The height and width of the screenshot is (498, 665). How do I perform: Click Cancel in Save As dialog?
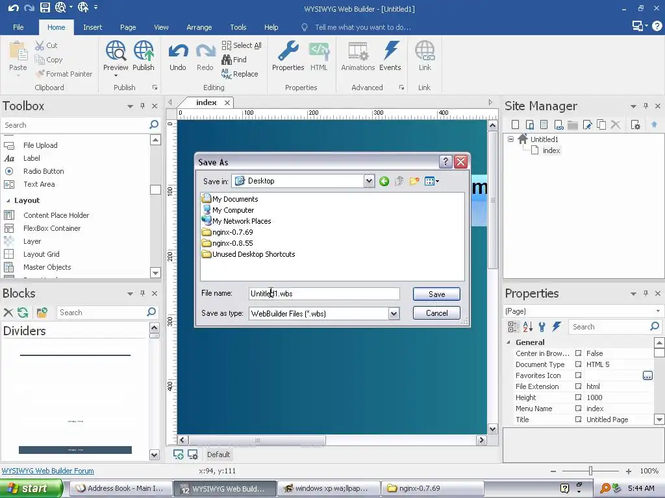click(x=436, y=313)
